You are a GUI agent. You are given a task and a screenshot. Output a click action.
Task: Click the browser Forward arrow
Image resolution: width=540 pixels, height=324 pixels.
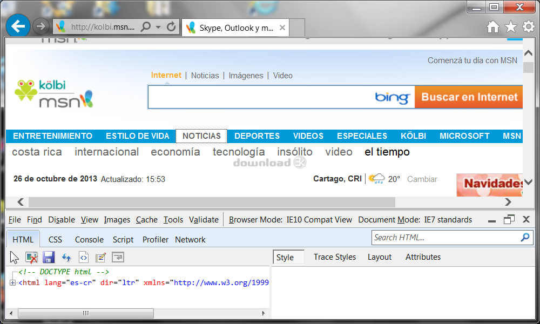point(40,26)
